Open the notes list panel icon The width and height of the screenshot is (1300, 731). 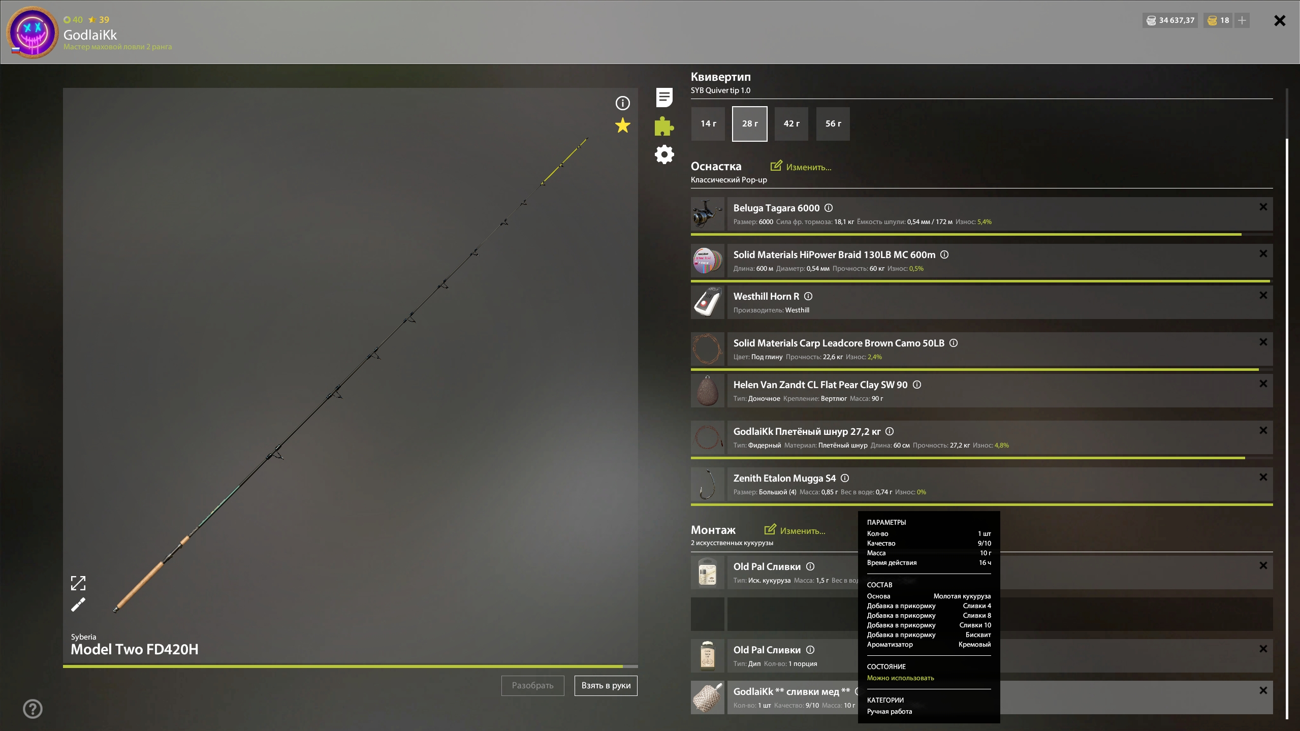pos(664,98)
